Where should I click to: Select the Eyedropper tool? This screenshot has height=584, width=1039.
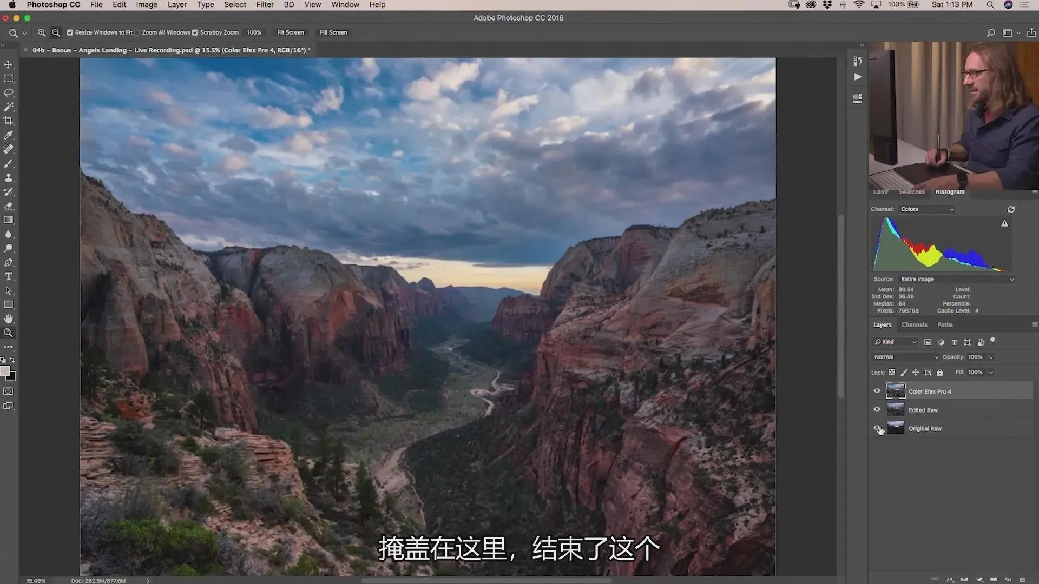coord(9,135)
